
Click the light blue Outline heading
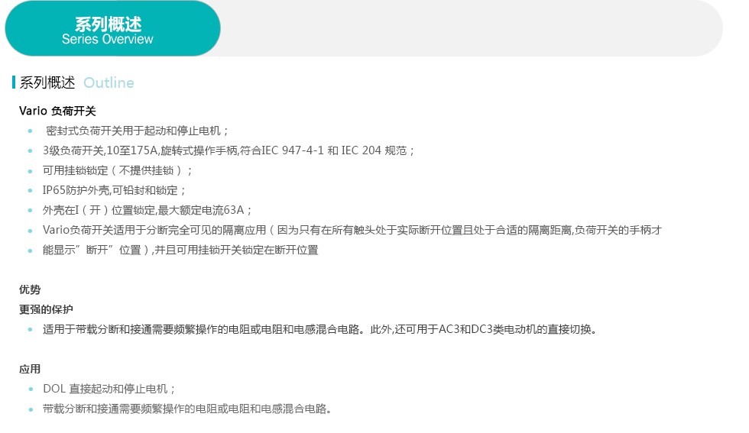coord(109,82)
